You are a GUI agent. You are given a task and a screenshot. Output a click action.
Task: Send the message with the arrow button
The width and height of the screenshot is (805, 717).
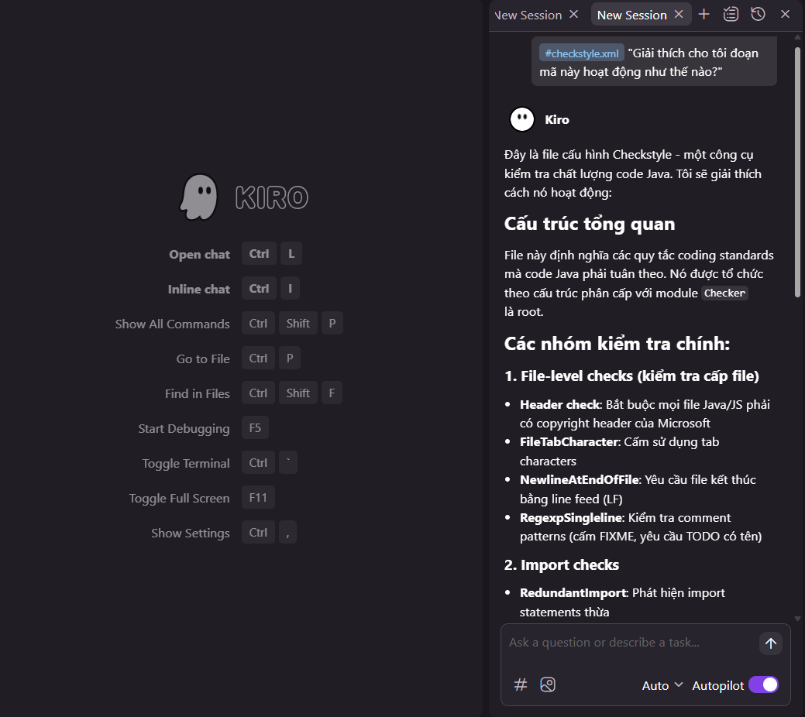[770, 643]
